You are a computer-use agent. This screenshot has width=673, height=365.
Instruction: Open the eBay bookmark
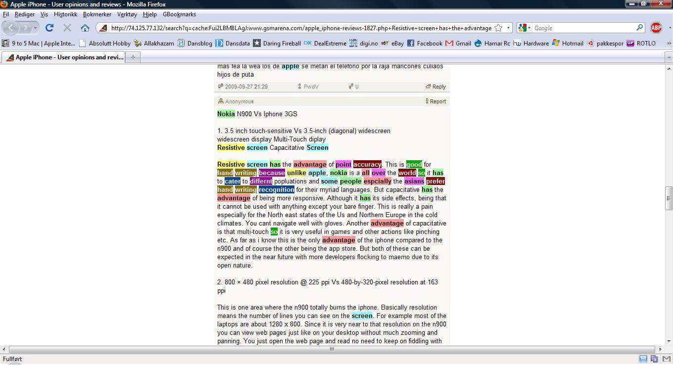coord(393,43)
